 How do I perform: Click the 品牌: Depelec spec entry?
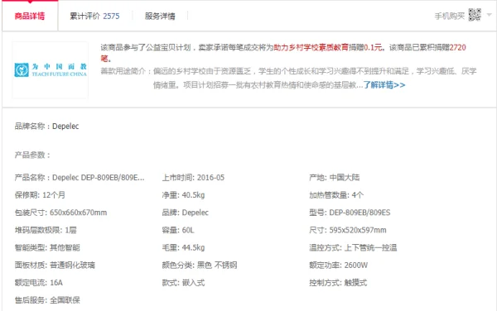pos(185,213)
